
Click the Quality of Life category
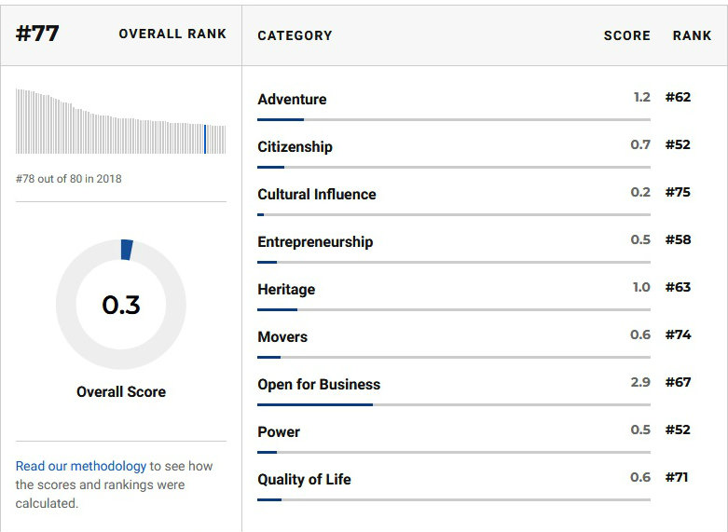[x=304, y=480]
